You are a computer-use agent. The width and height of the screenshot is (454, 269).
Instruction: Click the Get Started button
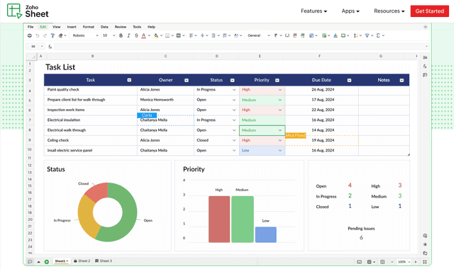(430, 11)
